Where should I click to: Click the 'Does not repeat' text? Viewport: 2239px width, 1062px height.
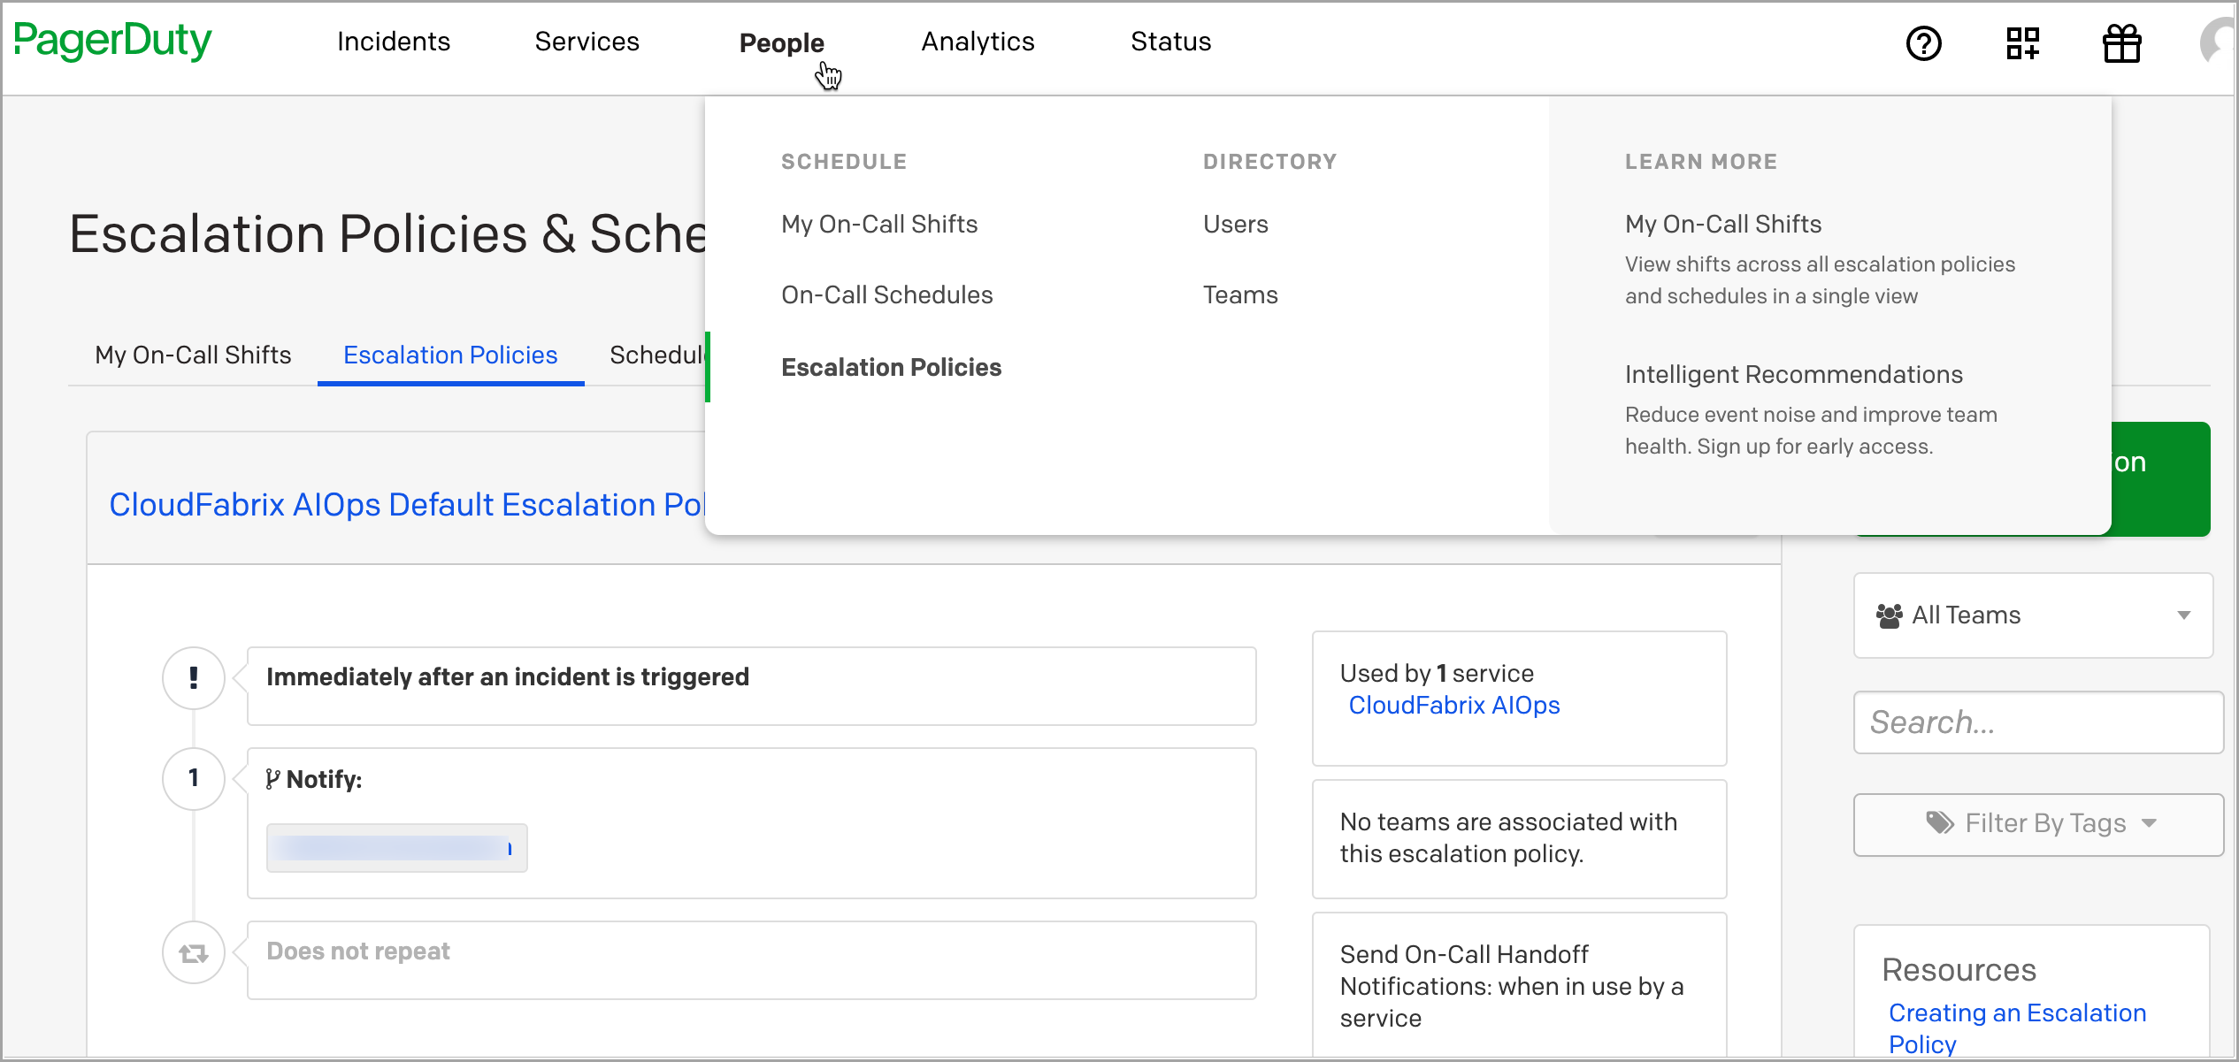click(x=358, y=951)
